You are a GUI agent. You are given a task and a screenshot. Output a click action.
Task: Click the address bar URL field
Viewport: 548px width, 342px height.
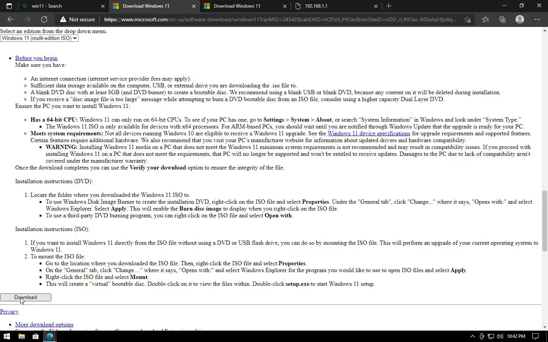click(x=280, y=19)
